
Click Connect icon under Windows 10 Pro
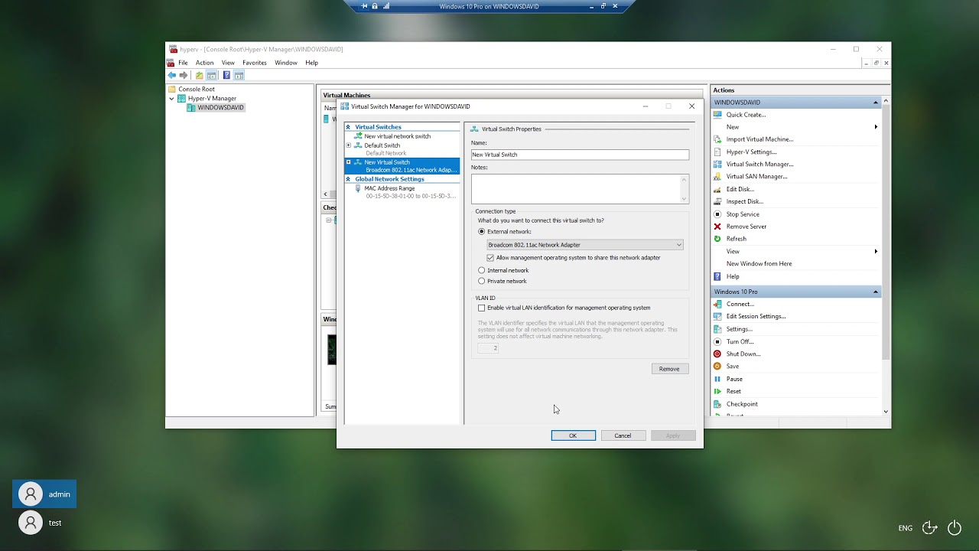click(717, 304)
